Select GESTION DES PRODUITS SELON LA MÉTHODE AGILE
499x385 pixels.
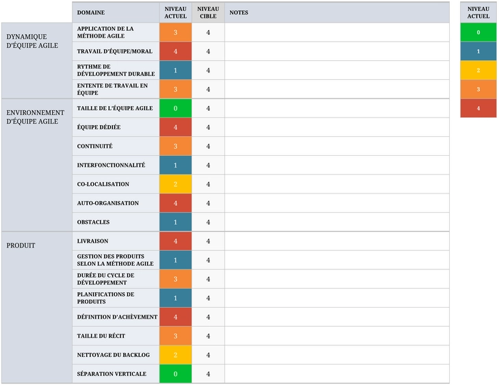(116, 260)
